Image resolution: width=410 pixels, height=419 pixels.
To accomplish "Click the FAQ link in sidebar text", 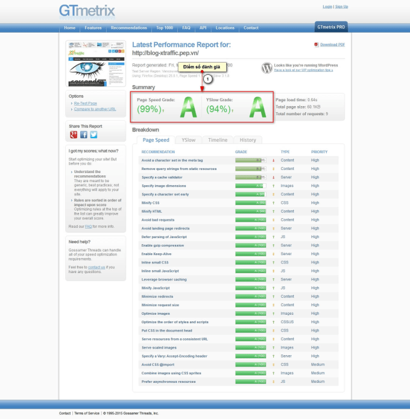I will tap(88, 227).
